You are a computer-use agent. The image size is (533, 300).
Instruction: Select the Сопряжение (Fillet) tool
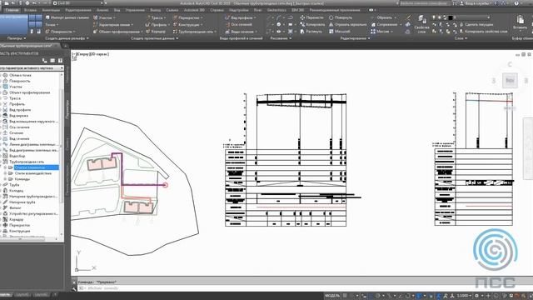[386, 24]
